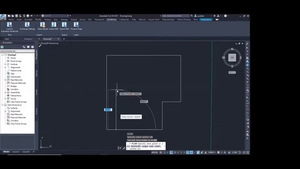The width and height of the screenshot is (300, 169).
Task: Click status bar customization hamburger icon
Action: 248,152
